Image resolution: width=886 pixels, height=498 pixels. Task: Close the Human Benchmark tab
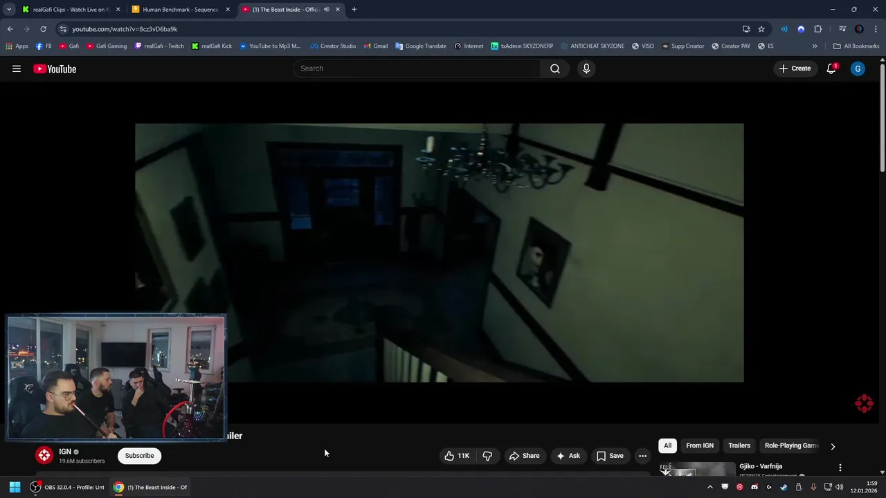(228, 10)
